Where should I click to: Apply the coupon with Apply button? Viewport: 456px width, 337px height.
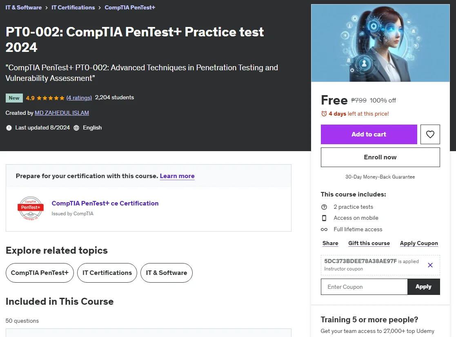pos(423,287)
